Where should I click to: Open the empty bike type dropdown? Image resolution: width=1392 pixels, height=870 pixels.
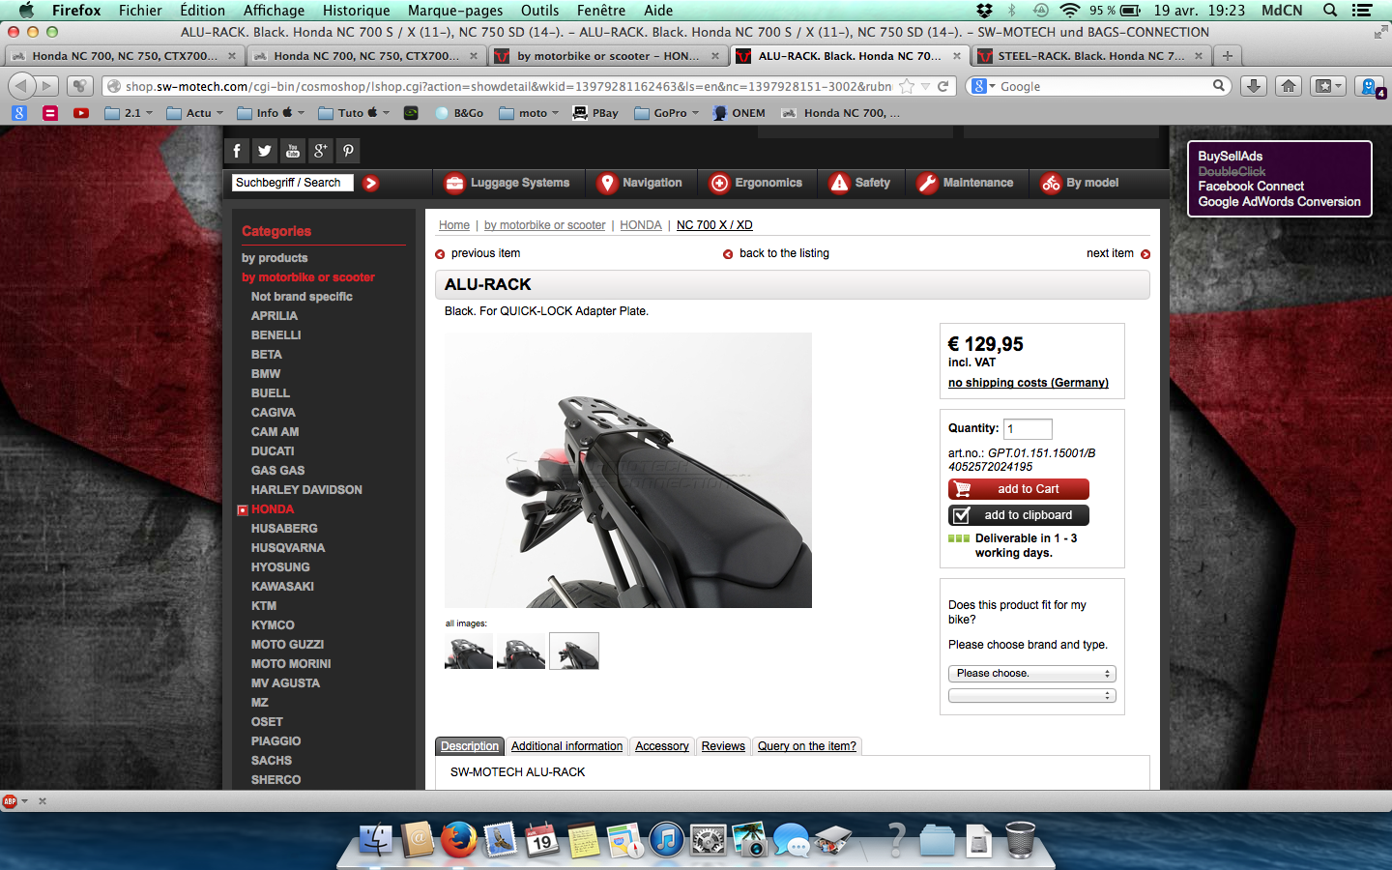pos(1031,696)
